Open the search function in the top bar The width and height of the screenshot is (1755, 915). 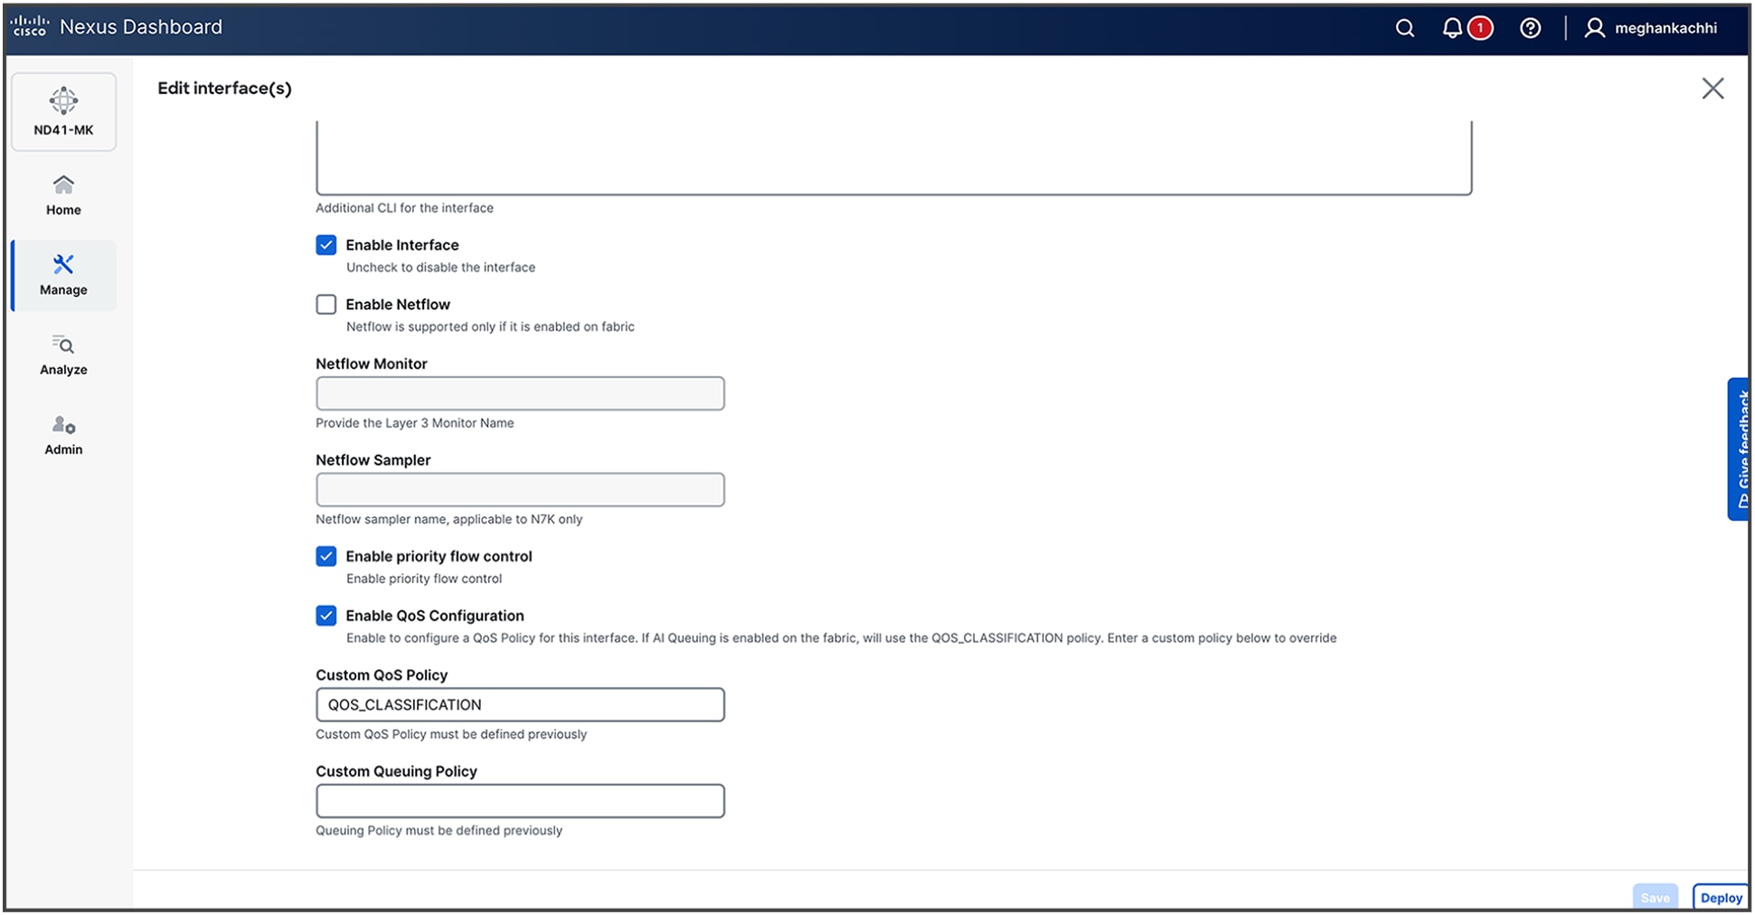click(x=1407, y=28)
